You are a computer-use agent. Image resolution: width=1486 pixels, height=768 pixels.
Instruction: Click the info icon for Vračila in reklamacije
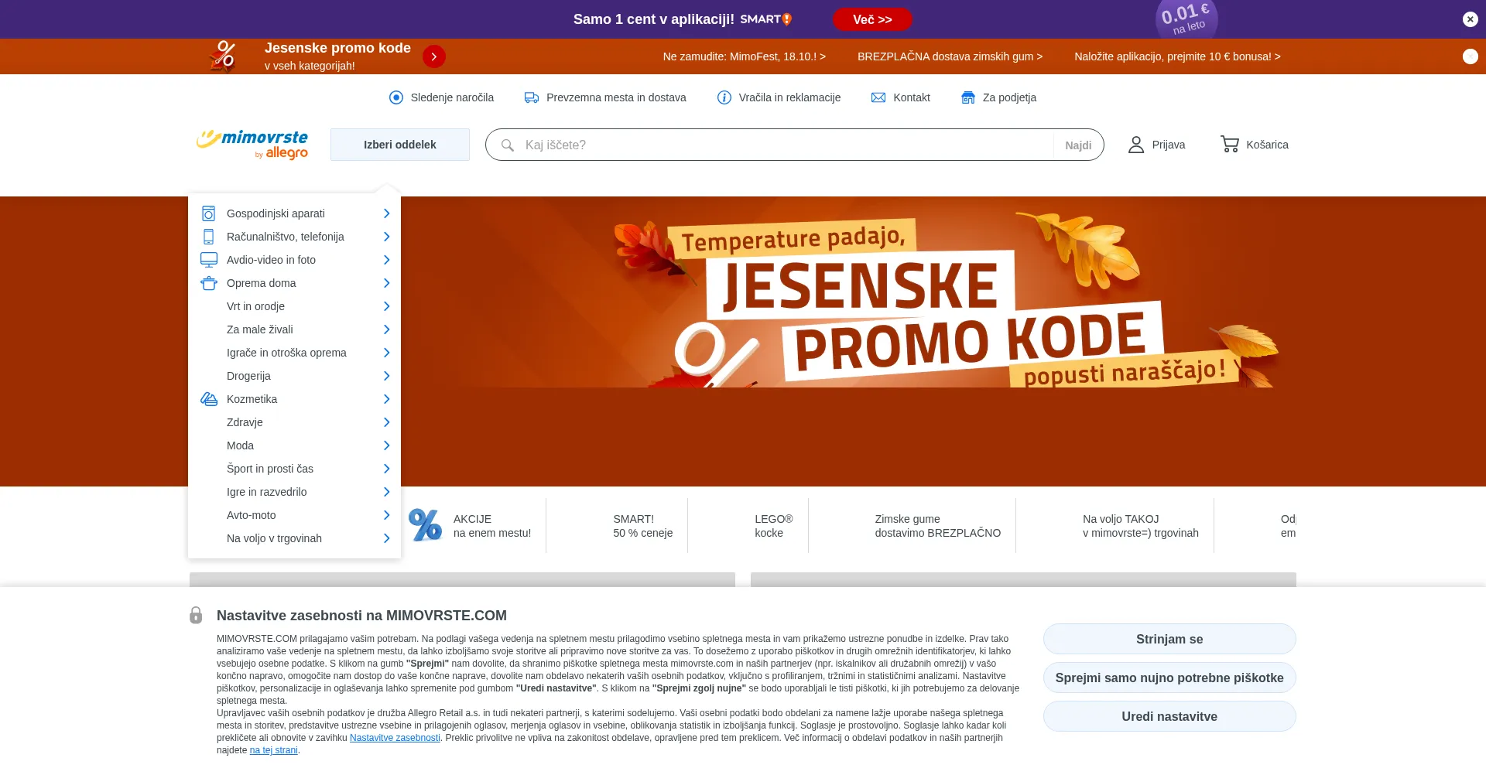[x=724, y=97]
